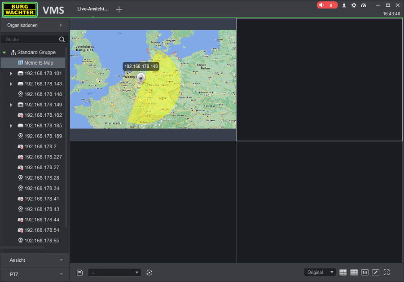Open the user account icon

click(344, 5)
